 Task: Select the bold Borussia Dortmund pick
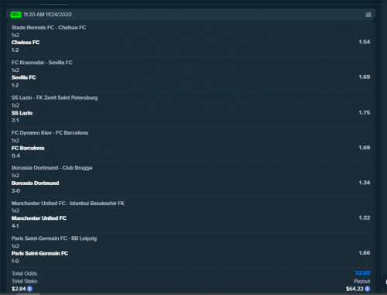[36, 184]
